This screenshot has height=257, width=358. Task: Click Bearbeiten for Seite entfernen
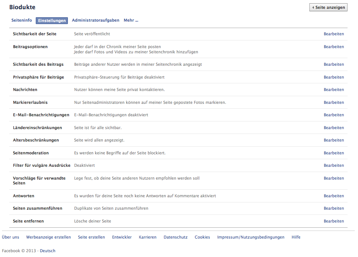333,221
